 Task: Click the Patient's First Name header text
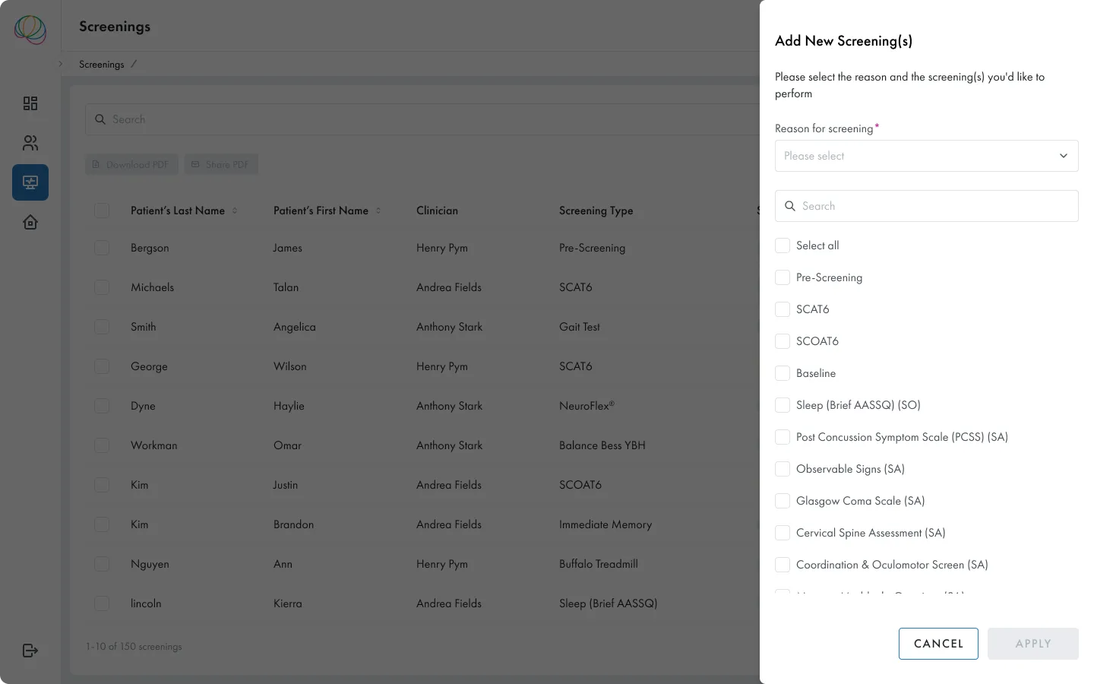[321, 211]
